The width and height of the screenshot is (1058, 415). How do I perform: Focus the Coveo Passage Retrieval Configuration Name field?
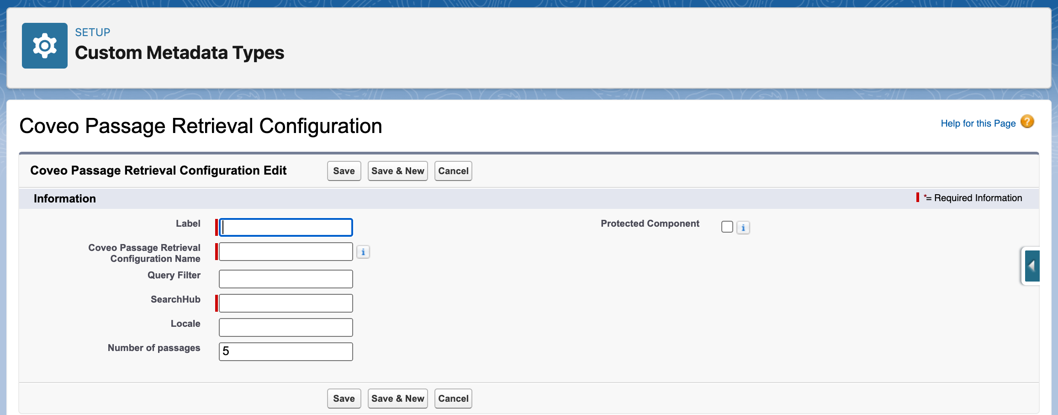pos(286,251)
